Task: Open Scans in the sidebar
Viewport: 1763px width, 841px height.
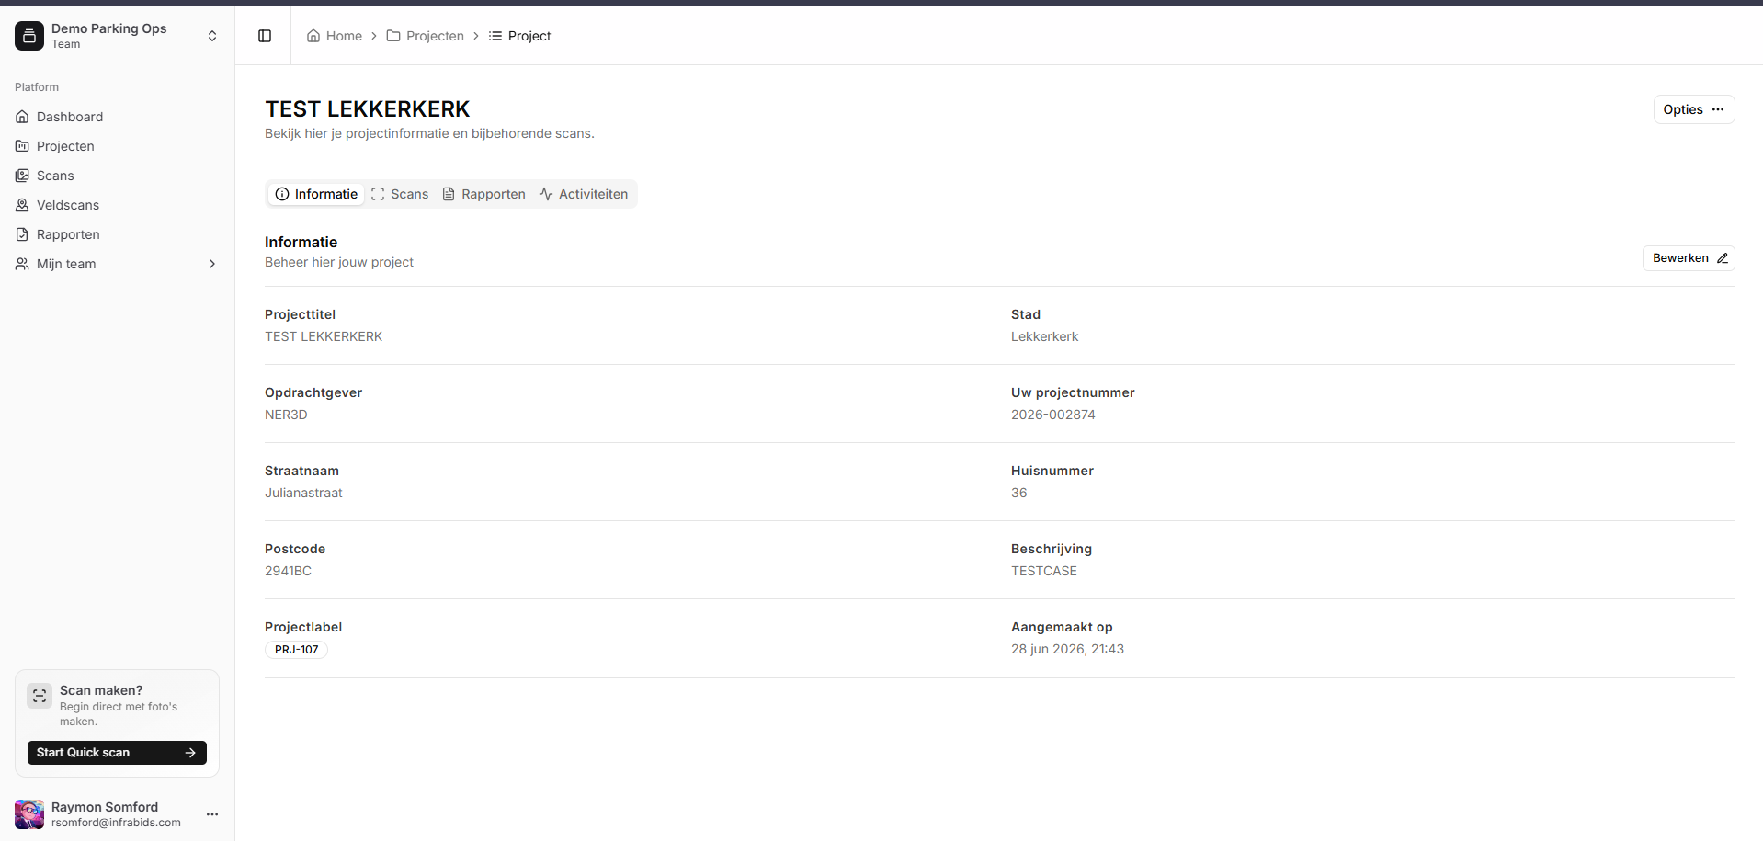Action: pos(117,176)
